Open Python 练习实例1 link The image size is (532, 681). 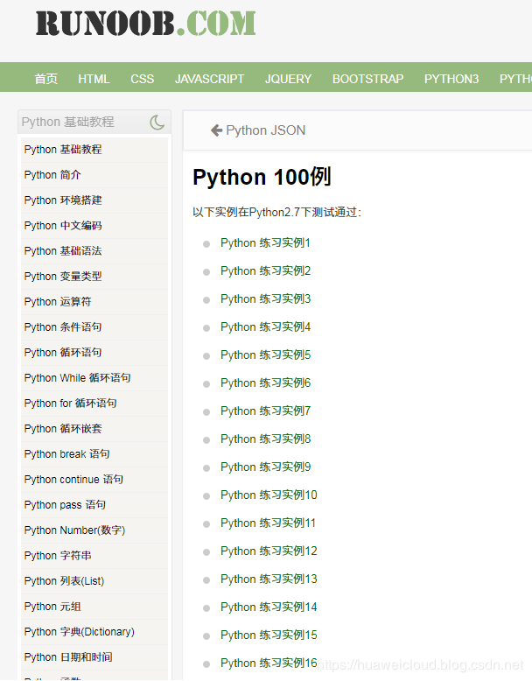[x=265, y=242]
